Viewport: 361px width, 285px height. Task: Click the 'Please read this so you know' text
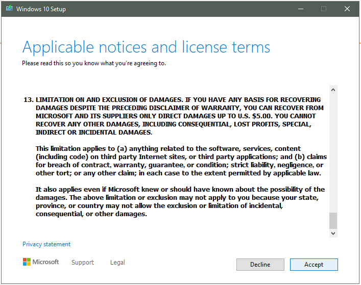coord(94,63)
